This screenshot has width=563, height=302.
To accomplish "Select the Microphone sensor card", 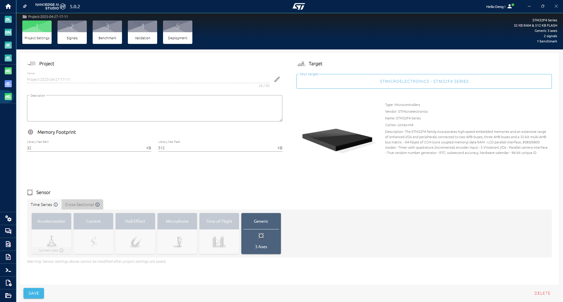I will tap(177, 234).
